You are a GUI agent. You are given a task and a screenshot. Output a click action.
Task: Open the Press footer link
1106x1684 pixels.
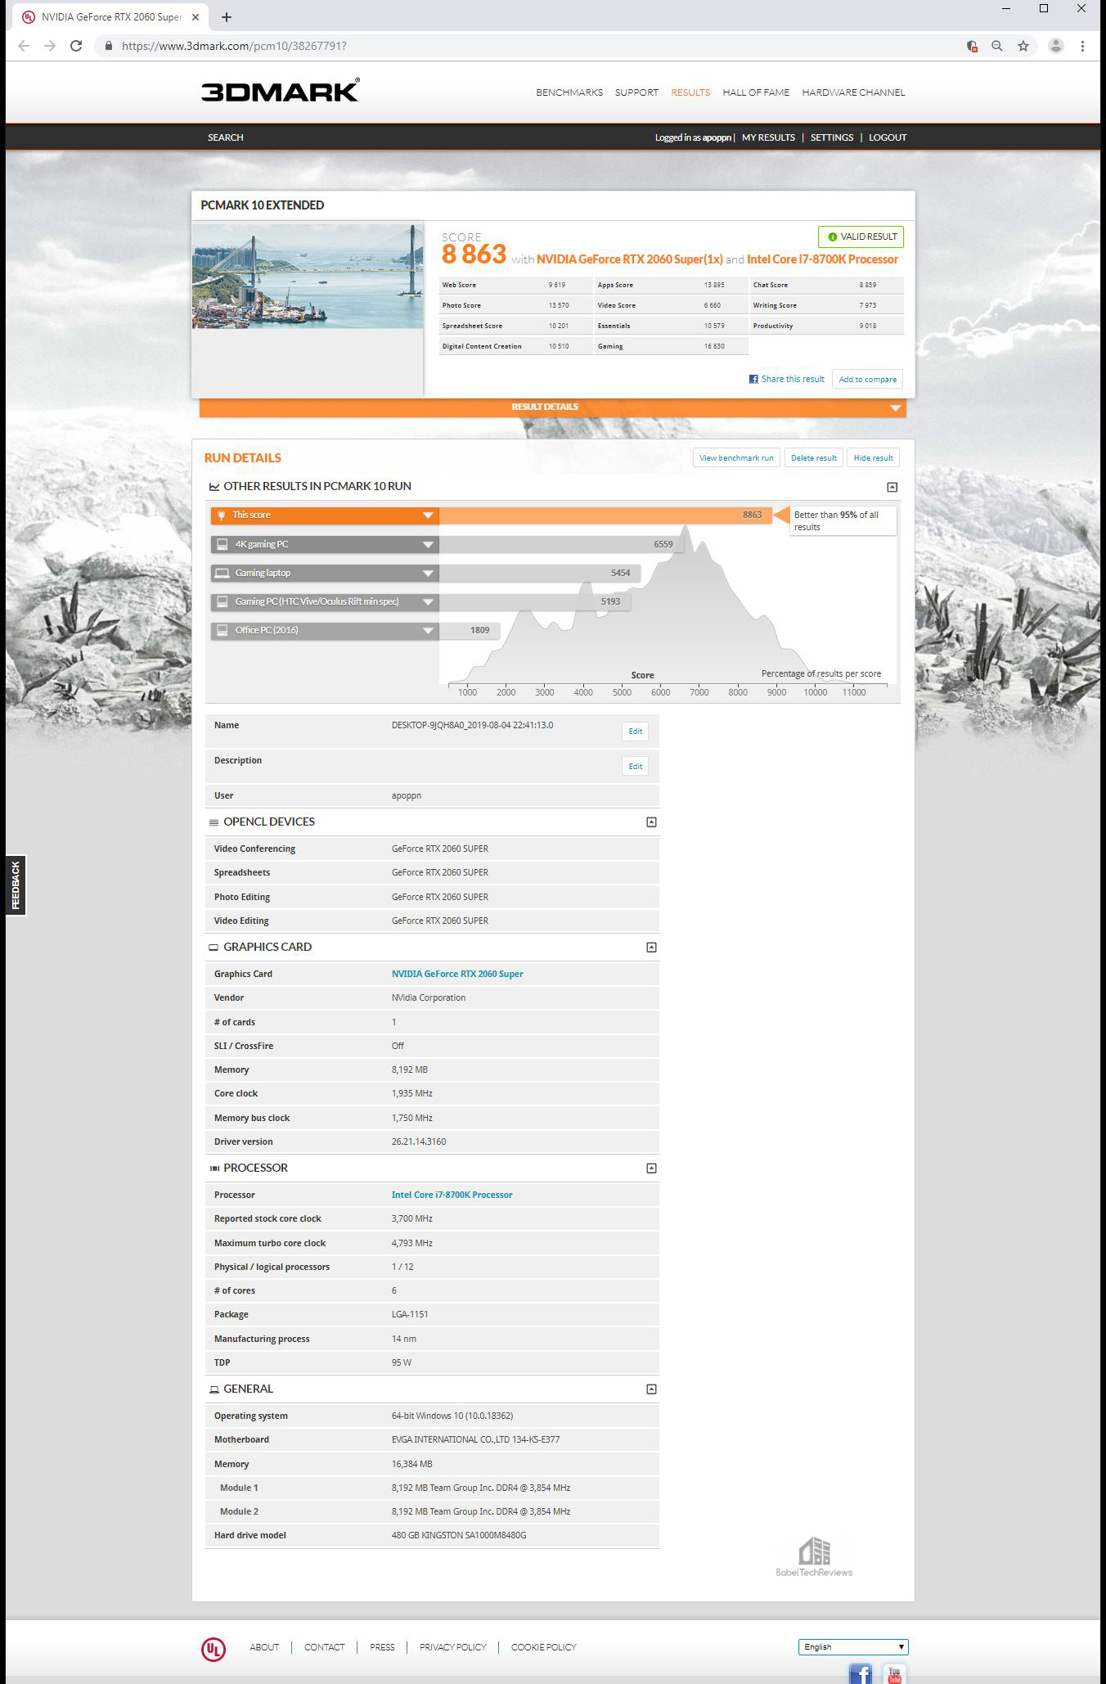(382, 1647)
